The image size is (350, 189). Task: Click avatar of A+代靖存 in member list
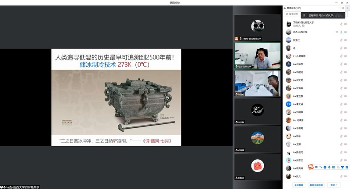[288, 64]
